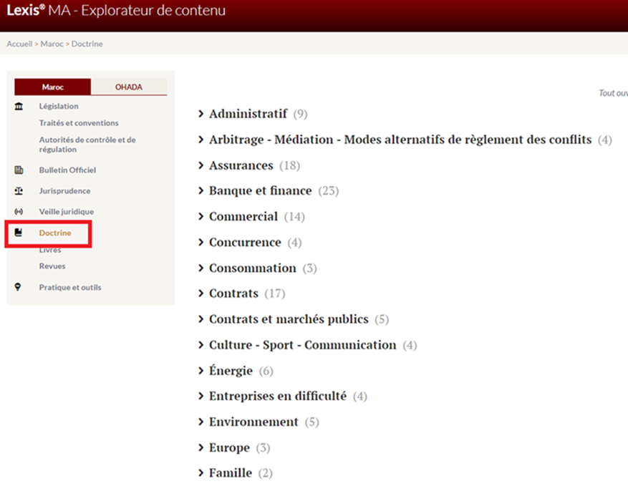
Task: Open the Énergie category title
Action: [x=231, y=371]
